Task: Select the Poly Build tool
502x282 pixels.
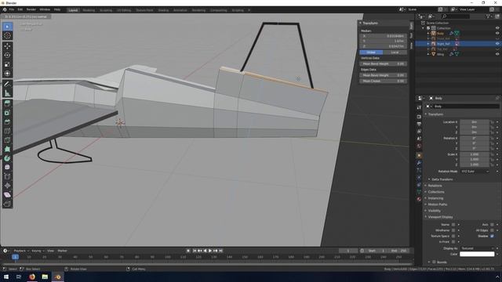Action: point(7,150)
